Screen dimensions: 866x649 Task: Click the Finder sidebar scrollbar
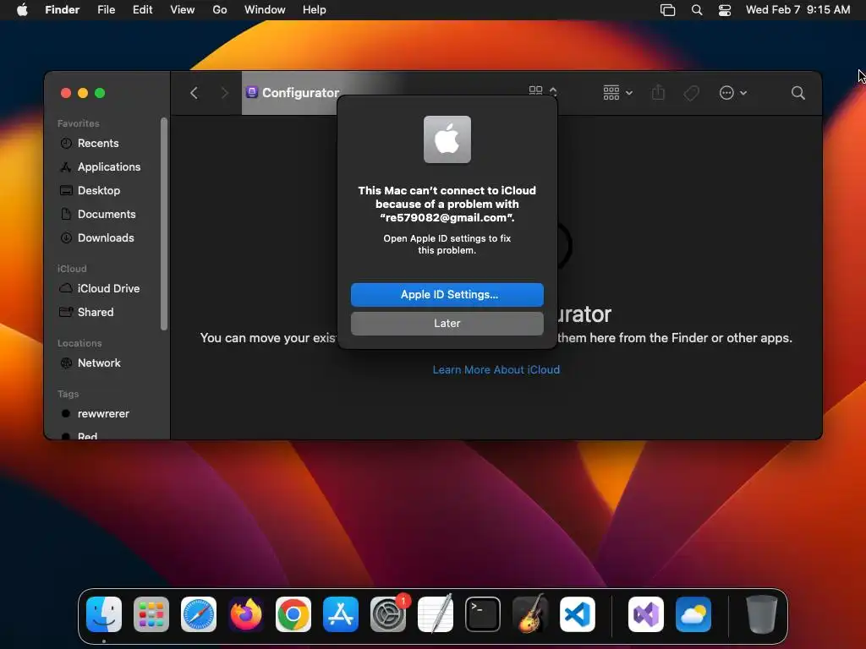coord(163,223)
